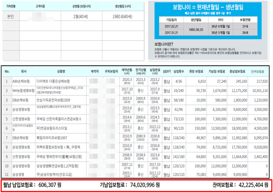
Task: Click the 49,967 premium value
Action: [201, 138]
